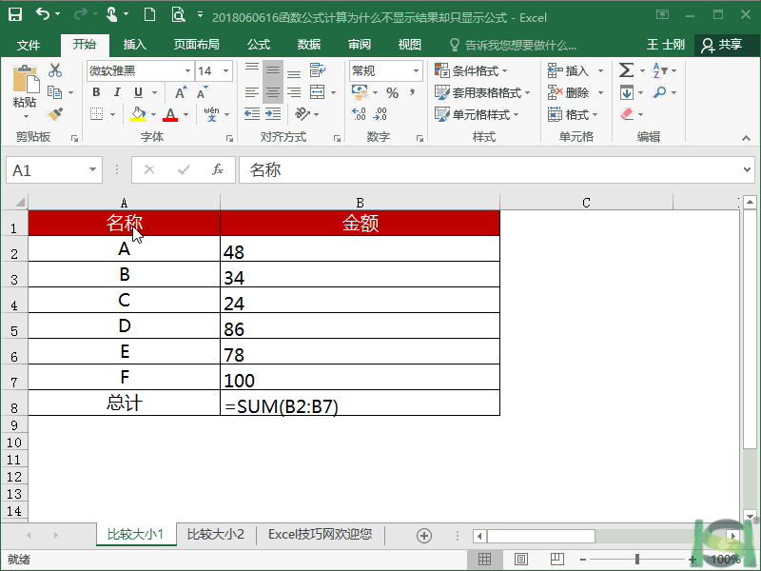Screen dimensions: 761x571
Task: Open the 比较大小2 sheet tab
Action: [x=216, y=535]
